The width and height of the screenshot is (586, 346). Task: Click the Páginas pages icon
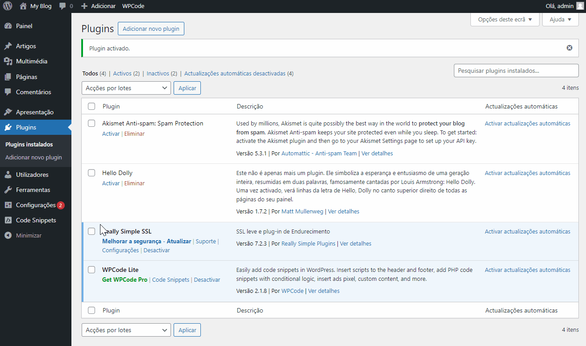point(8,77)
